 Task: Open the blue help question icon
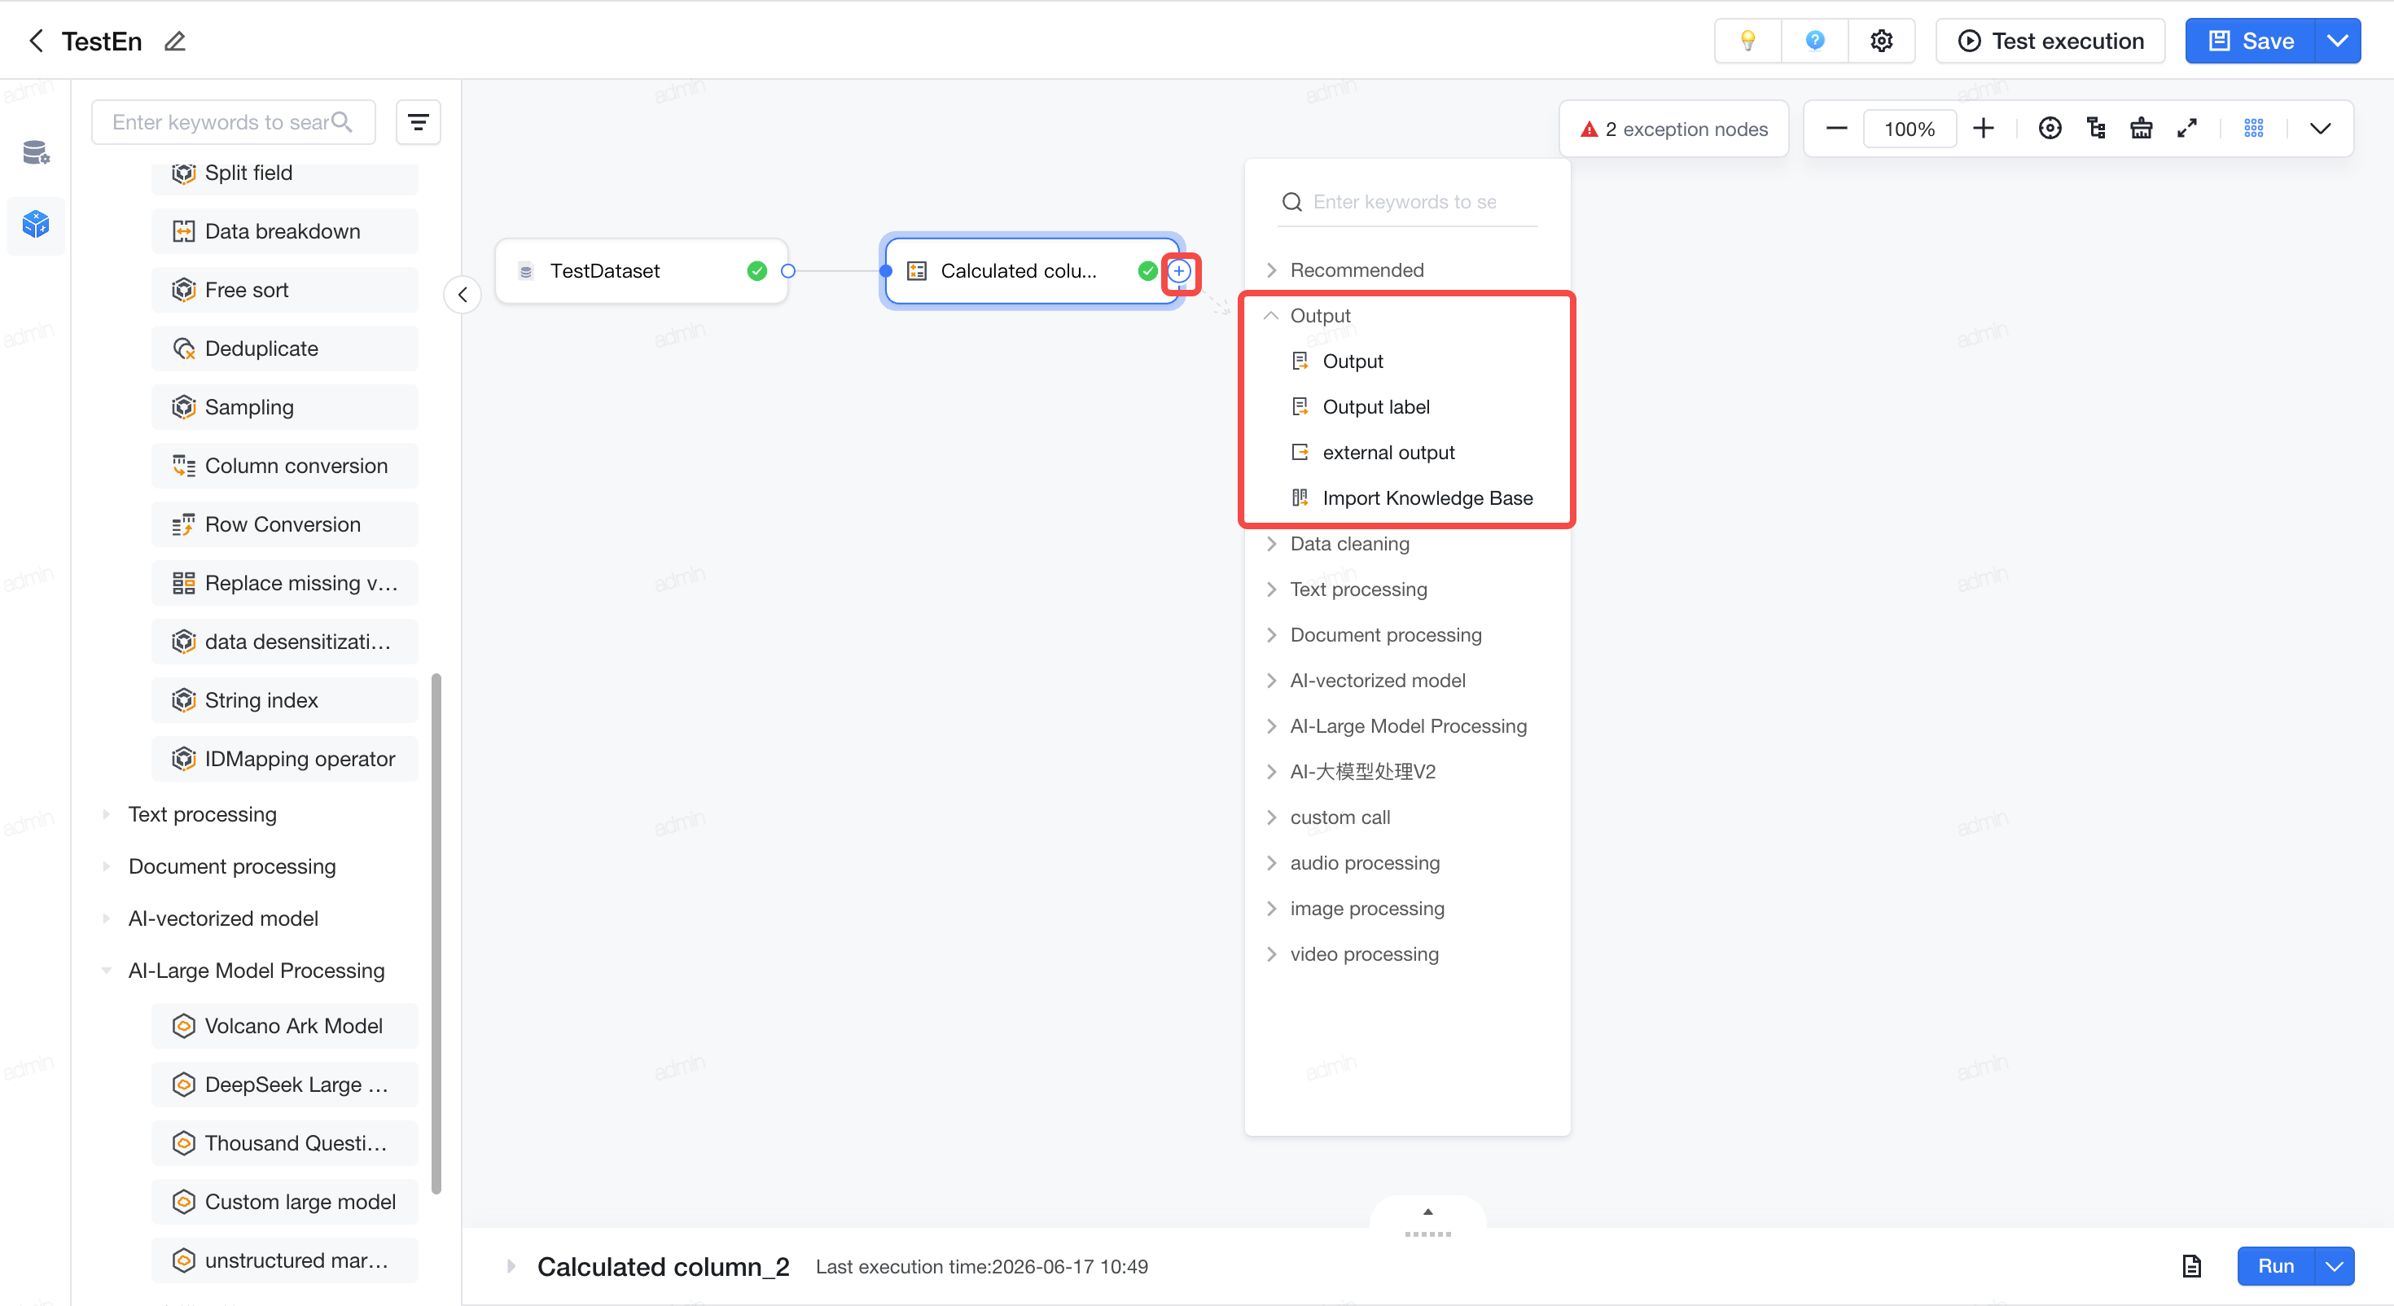click(x=1814, y=41)
